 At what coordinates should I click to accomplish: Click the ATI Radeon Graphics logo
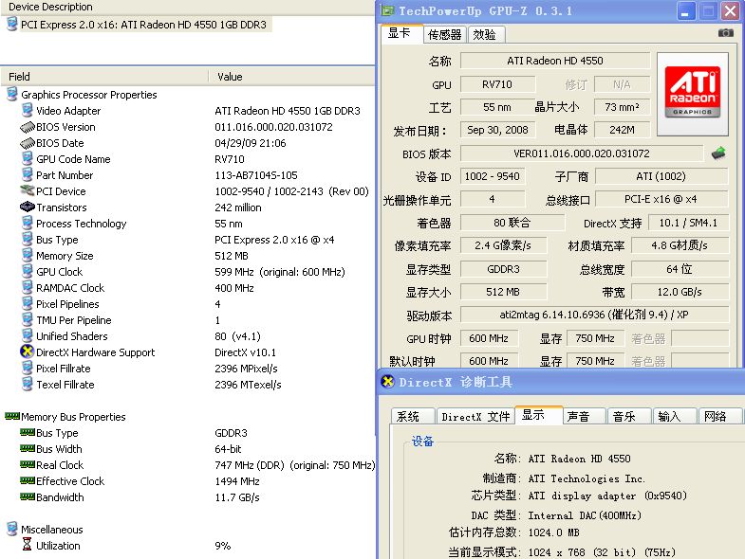pyautogui.click(x=692, y=92)
